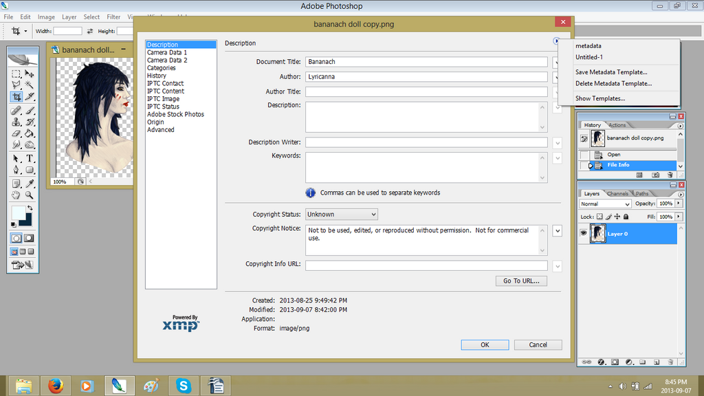Image resolution: width=704 pixels, height=396 pixels.
Task: Click the Go To URL button
Action: pyautogui.click(x=521, y=280)
